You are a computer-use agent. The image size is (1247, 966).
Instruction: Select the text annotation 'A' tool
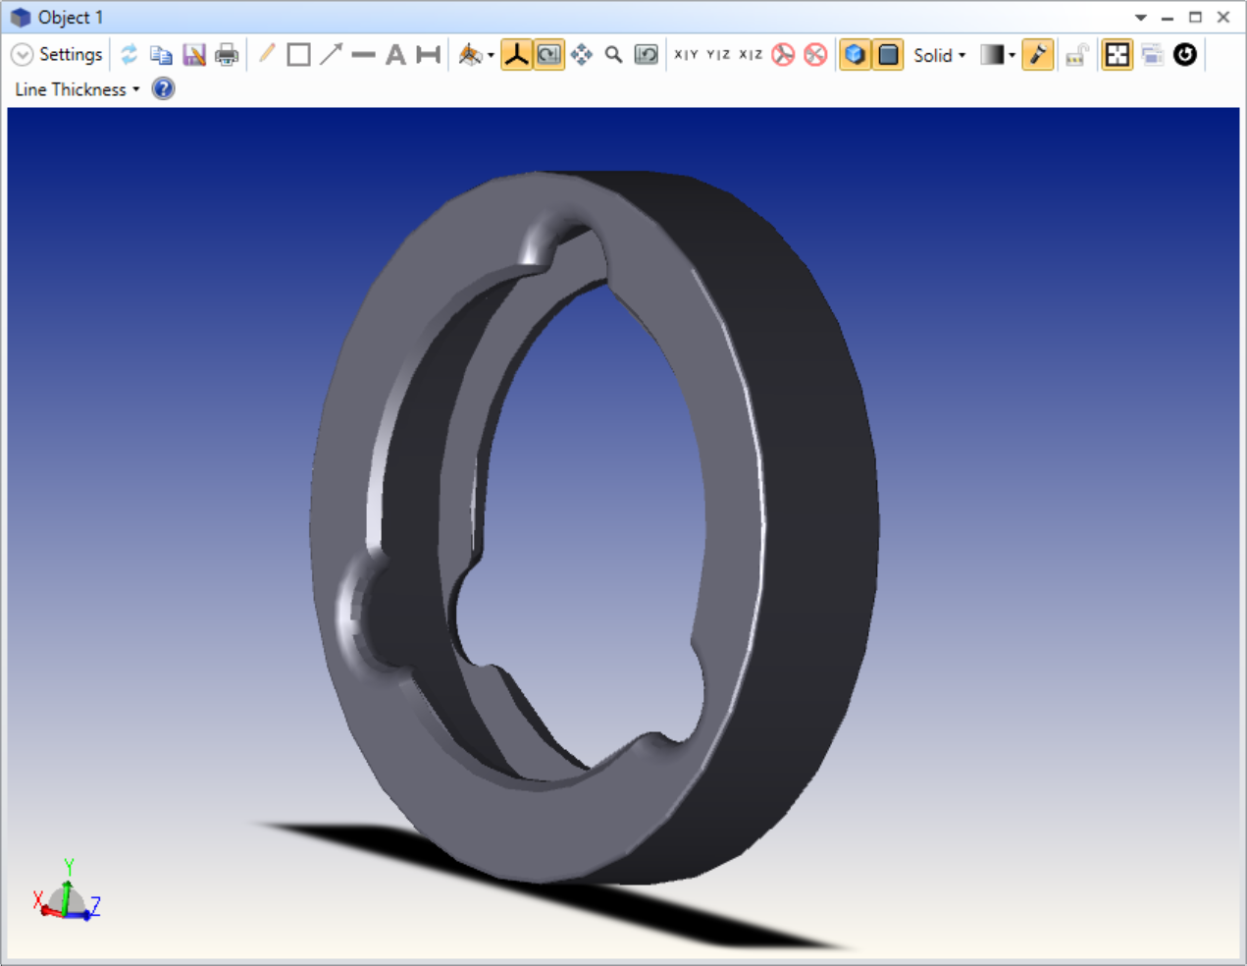pyautogui.click(x=395, y=55)
